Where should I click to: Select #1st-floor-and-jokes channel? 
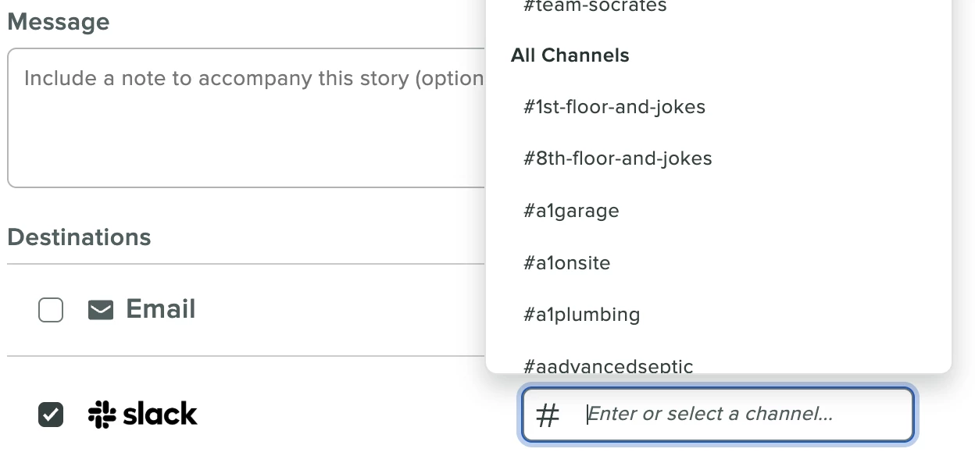(614, 107)
